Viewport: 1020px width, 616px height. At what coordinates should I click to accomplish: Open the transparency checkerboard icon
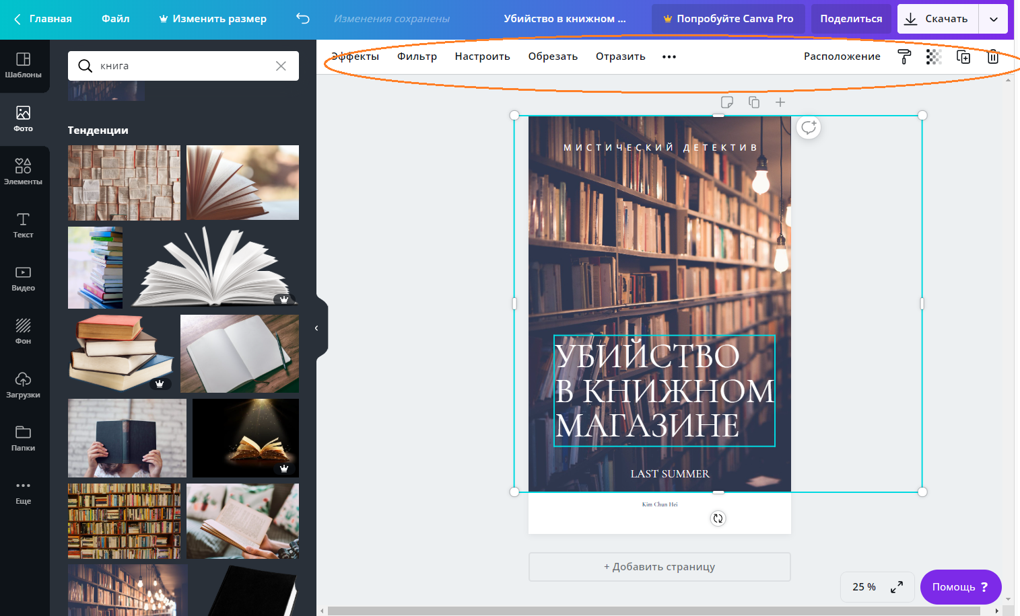coord(933,57)
